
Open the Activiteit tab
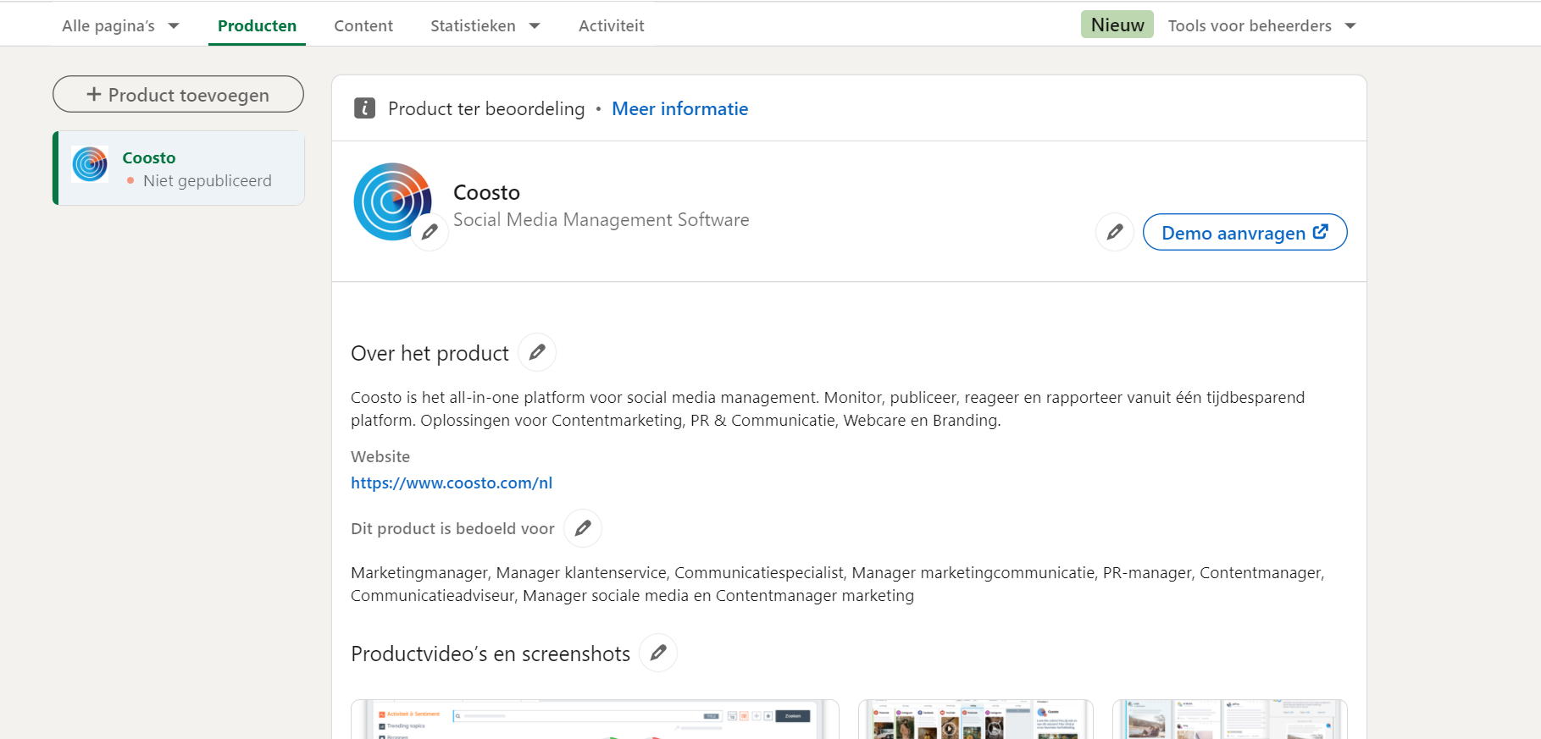611,25
